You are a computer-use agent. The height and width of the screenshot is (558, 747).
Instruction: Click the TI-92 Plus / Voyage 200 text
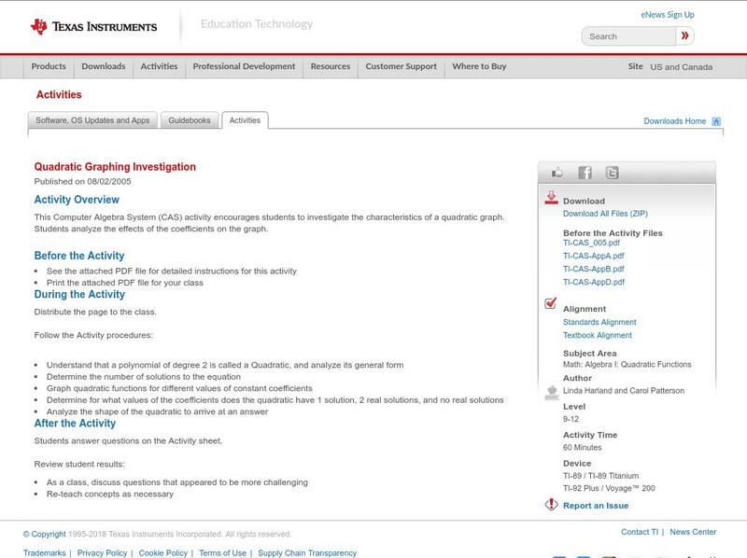coord(609,489)
